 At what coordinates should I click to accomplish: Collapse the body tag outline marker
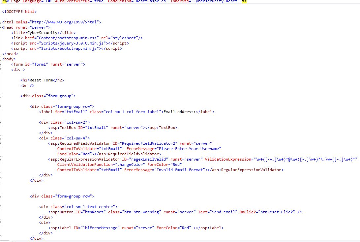click(x=1, y=59)
